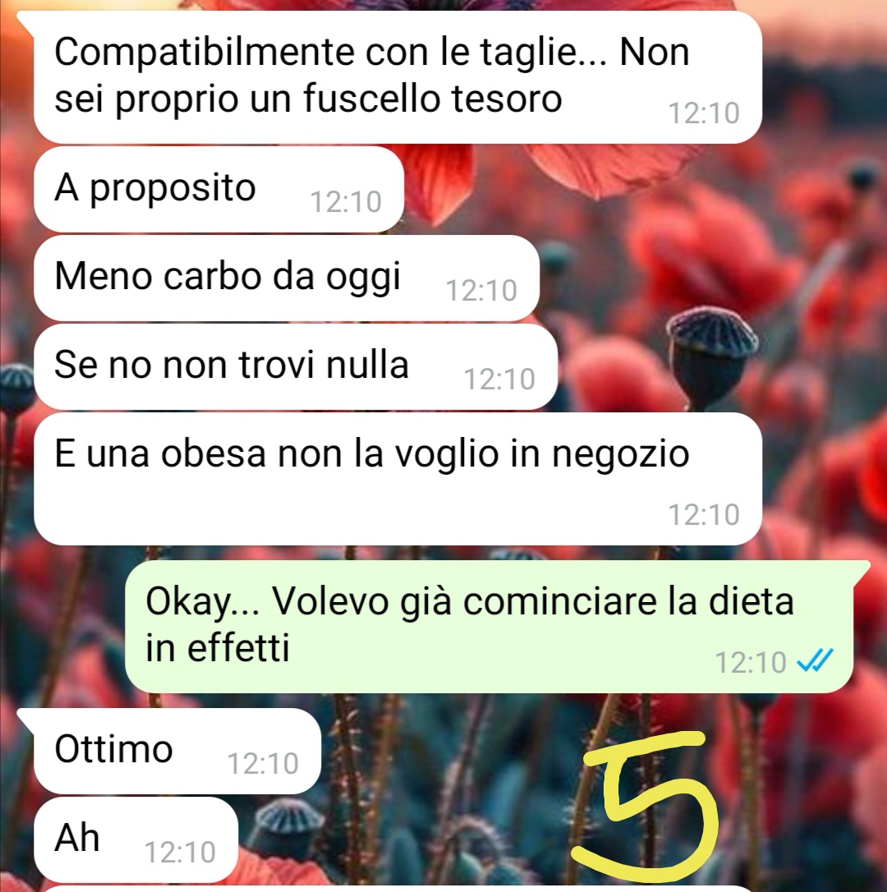Viewport: 887px width, 892px height.
Task: Select the message 'A proposito'
Action: click(x=218, y=190)
